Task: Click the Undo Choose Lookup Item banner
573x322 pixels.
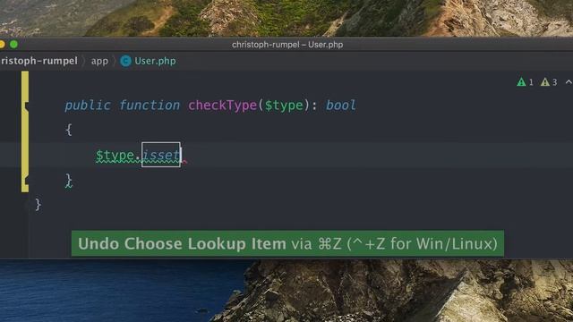Action: (287, 243)
